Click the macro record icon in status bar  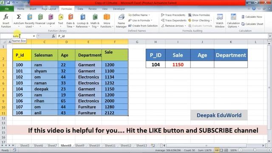click(14, 150)
